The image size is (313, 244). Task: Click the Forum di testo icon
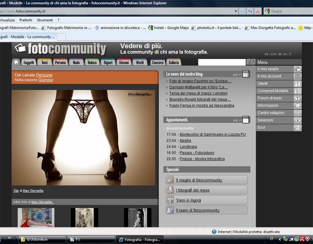[298, 99]
